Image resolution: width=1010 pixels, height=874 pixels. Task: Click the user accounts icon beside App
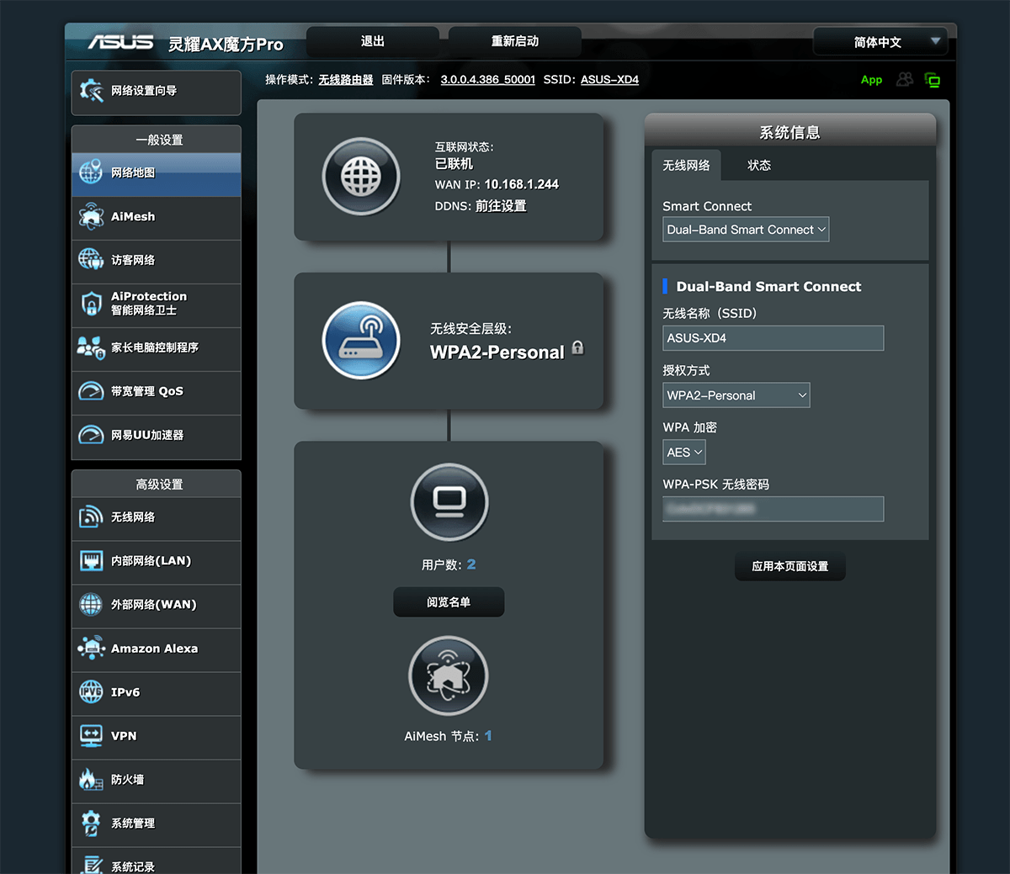tap(905, 79)
